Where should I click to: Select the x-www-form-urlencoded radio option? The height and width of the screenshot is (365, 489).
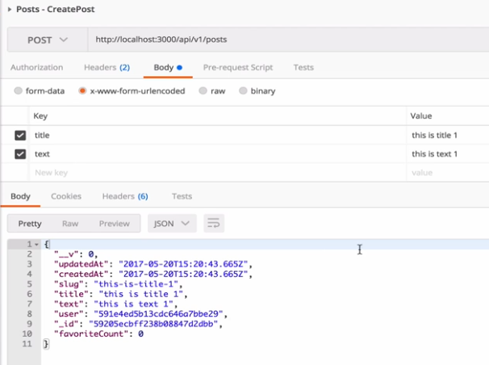click(82, 91)
